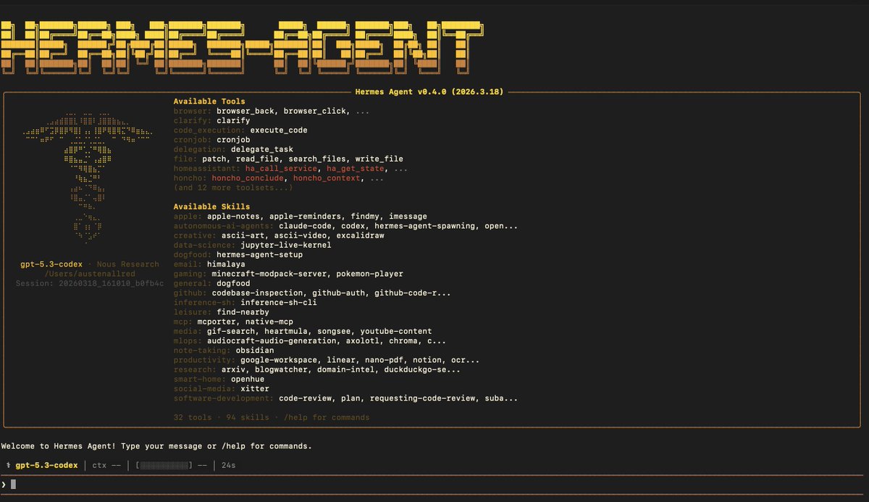Click the "find-nearby" skill
Viewport: 869px width, 502px height.
click(243, 312)
